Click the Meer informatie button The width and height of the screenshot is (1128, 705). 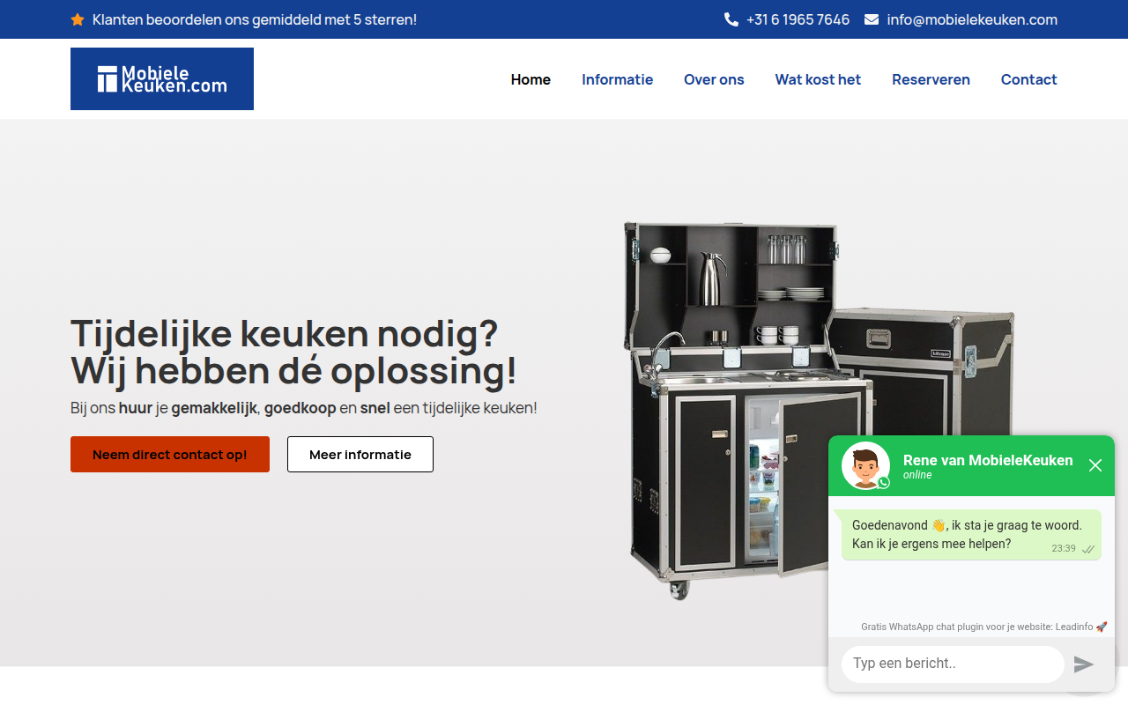click(360, 455)
